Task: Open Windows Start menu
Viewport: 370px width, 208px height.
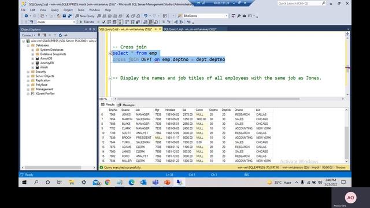Action: pos(24,183)
